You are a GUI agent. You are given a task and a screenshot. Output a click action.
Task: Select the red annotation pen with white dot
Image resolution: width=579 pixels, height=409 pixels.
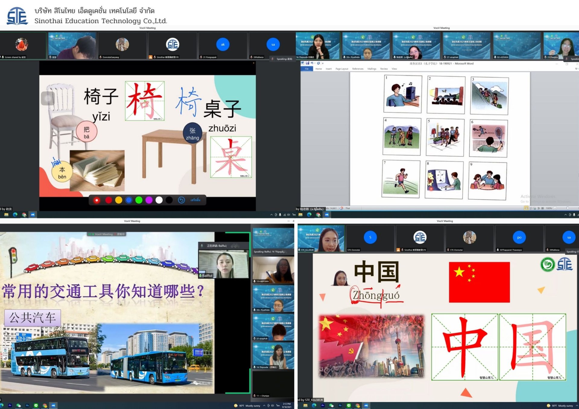[x=97, y=200]
